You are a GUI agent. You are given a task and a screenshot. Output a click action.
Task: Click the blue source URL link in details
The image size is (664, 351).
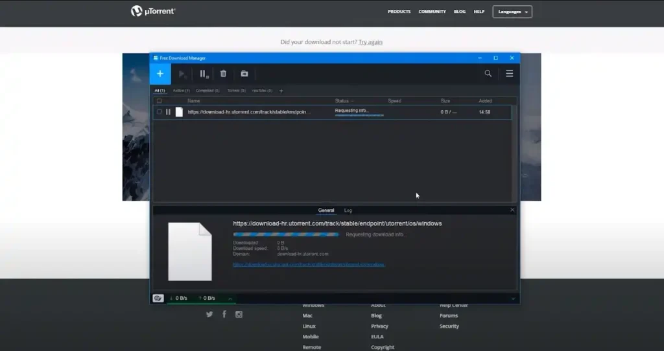click(309, 265)
